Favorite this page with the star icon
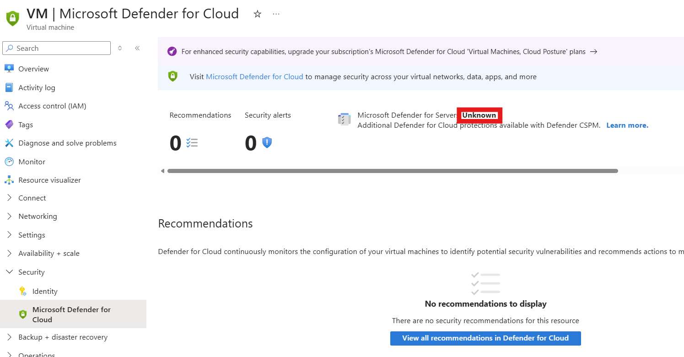 (x=258, y=14)
